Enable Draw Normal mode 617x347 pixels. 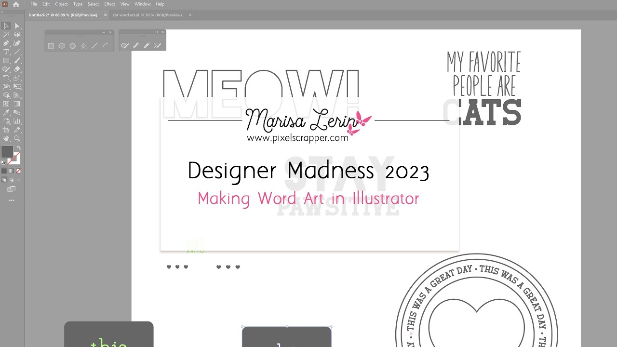(4, 180)
